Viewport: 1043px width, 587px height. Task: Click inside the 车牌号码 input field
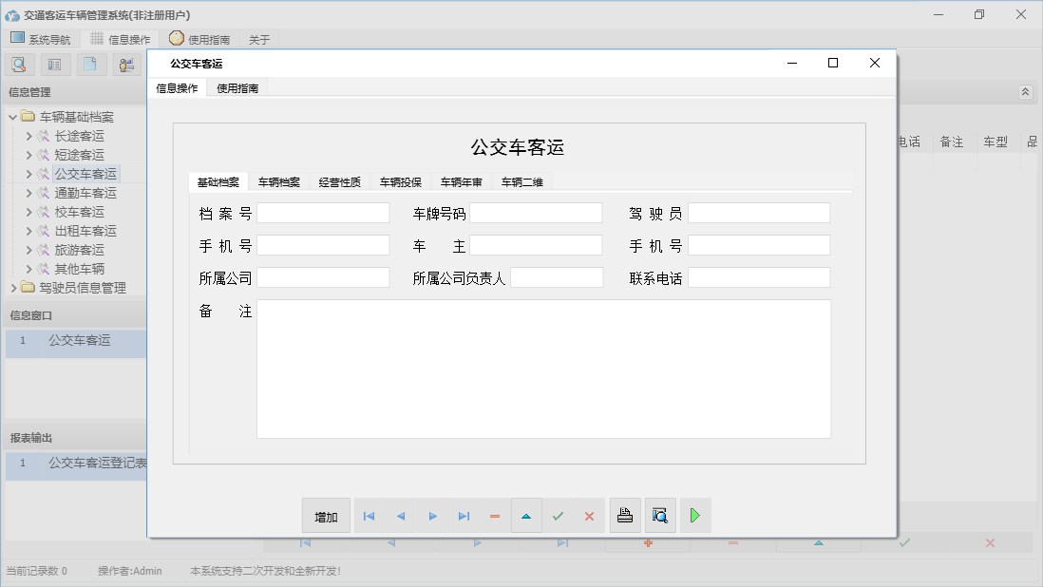tap(535, 212)
